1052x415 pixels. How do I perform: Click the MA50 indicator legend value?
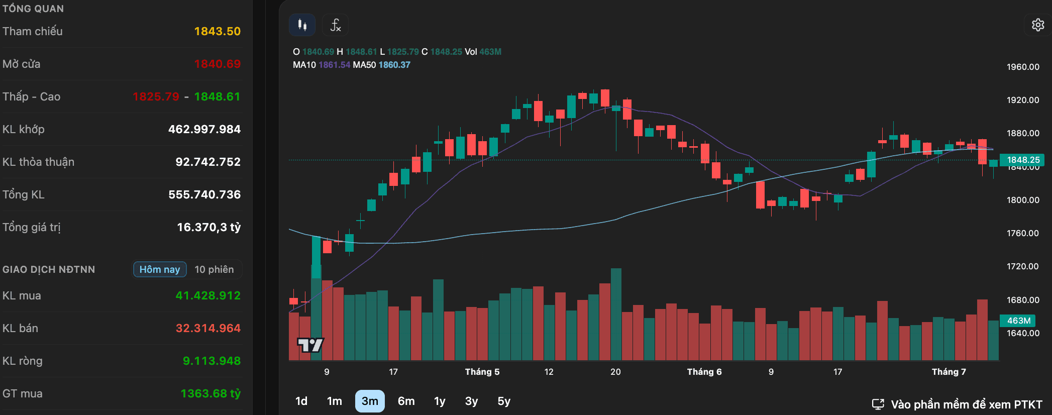click(x=394, y=65)
